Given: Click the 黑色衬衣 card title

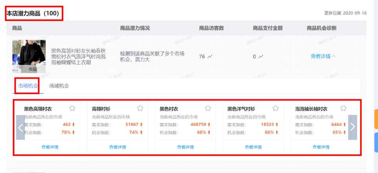Looking at the screenshot, I should coord(169,109).
